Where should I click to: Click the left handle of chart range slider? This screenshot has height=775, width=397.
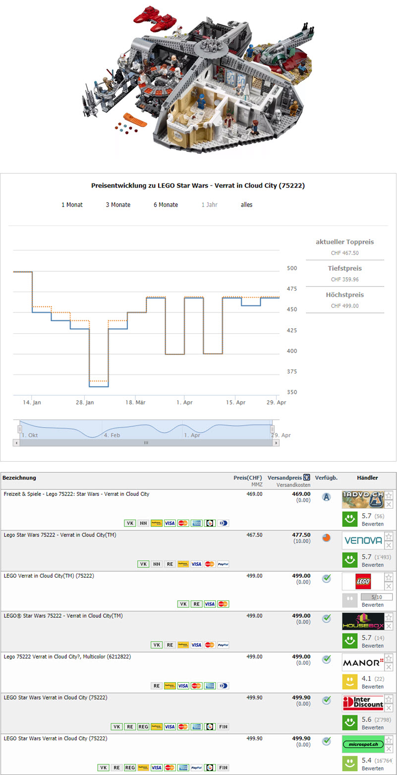pos(20,429)
